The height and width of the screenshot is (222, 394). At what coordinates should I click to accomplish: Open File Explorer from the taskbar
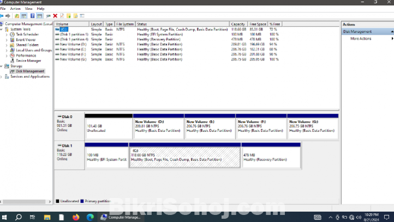47,217
